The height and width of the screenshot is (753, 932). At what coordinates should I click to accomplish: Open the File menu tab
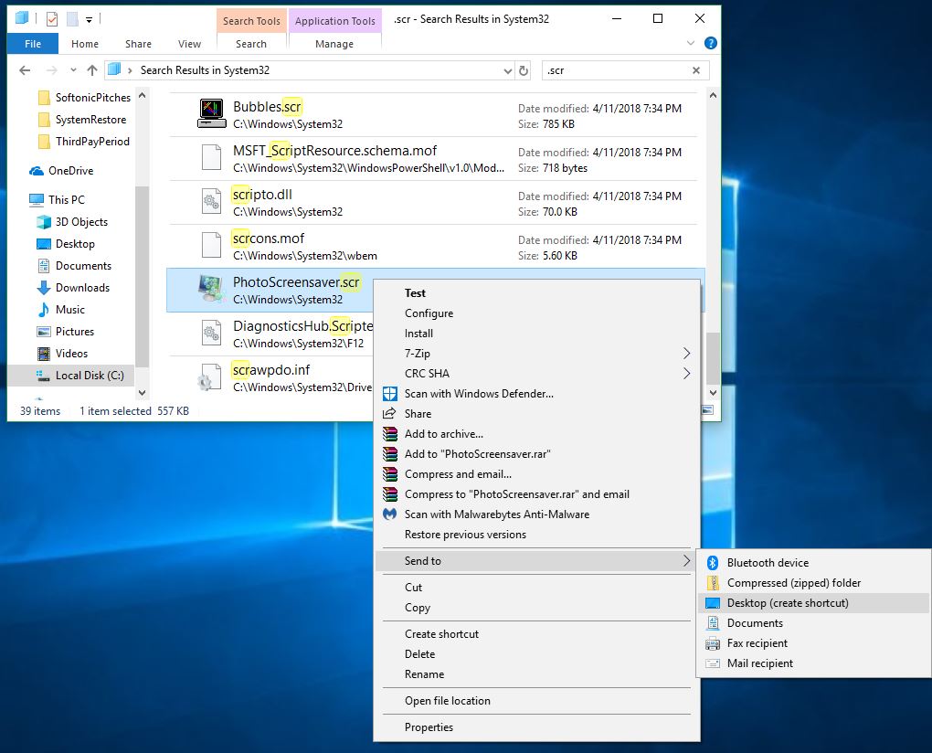pos(33,44)
